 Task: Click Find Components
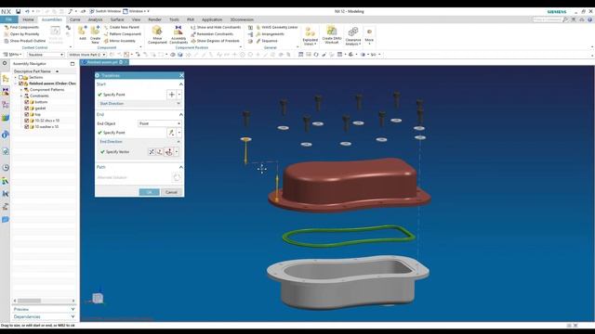[x=21, y=27]
